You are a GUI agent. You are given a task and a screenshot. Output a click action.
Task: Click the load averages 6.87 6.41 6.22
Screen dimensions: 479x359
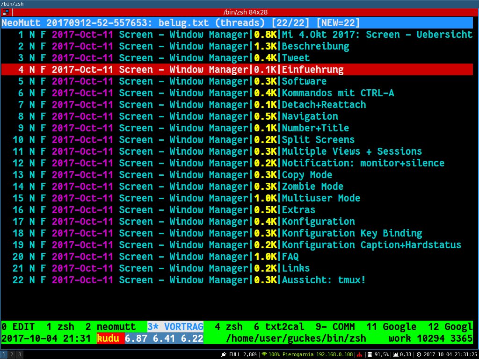164,338
